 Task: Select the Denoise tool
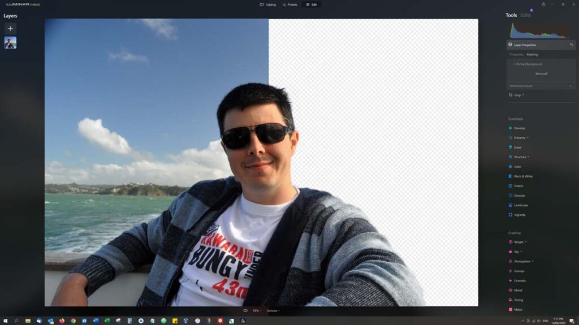(x=519, y=196)
